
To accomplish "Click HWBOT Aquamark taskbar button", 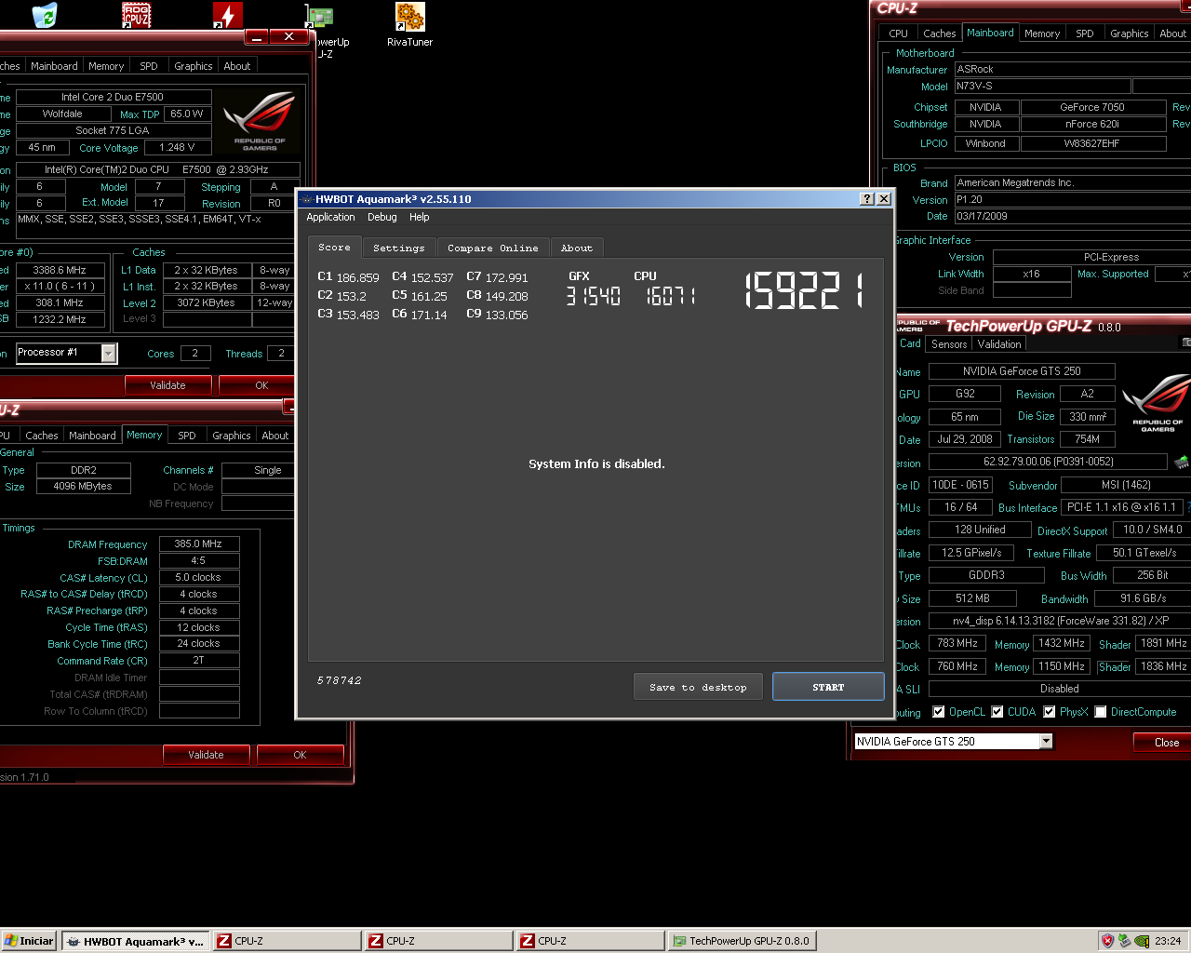I will (136, 941).
